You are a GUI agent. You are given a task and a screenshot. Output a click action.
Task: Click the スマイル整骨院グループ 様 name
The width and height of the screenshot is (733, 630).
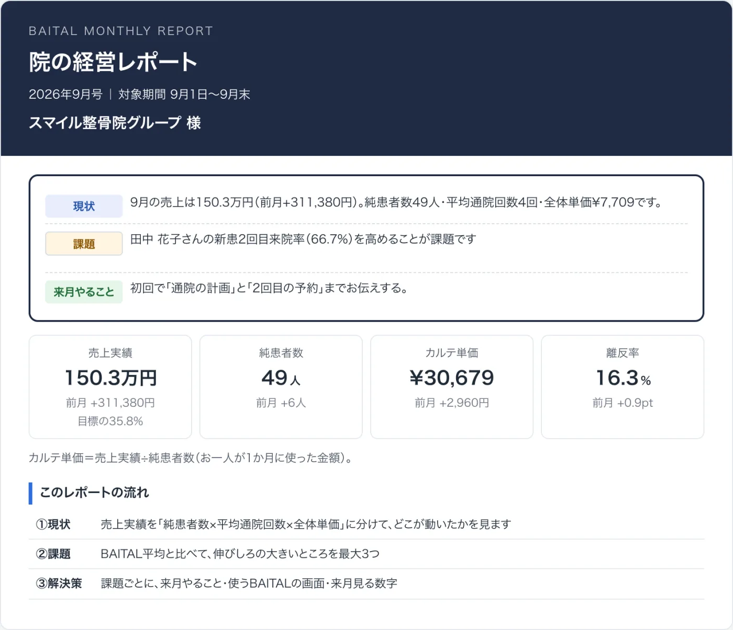(x=115, y=123)
